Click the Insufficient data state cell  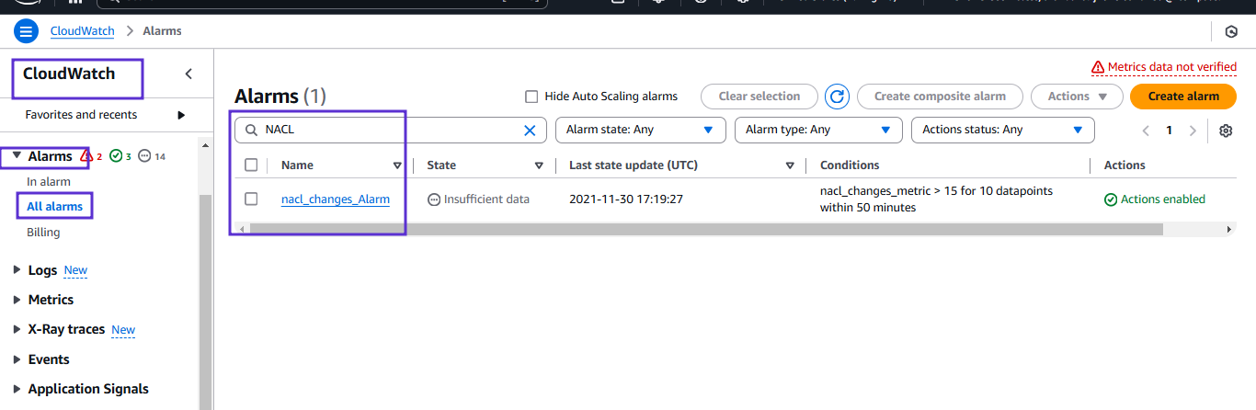tap(479, 199)
